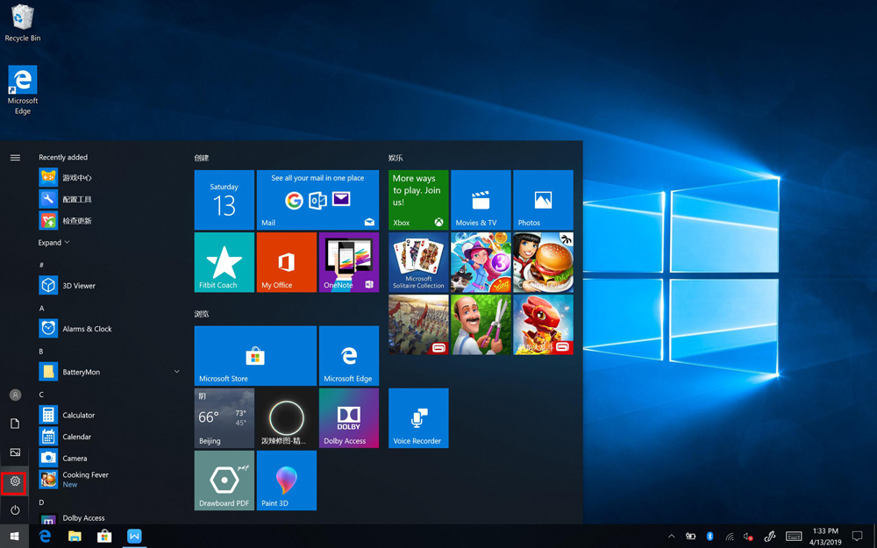Open Paint 3D tile
This screenshot has height=548, width=877.
coord(286,480)
